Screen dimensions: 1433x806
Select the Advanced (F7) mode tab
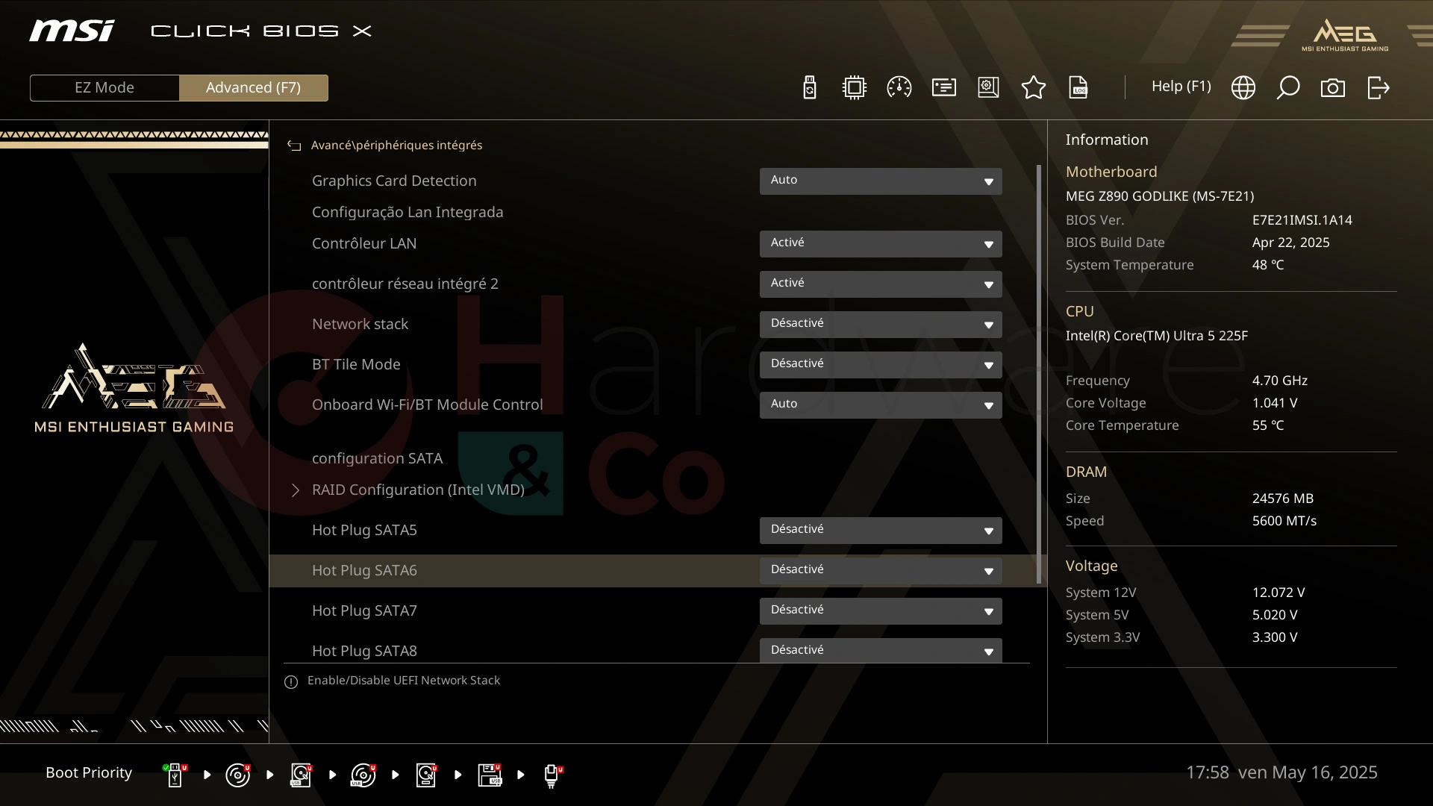point(253,87)
